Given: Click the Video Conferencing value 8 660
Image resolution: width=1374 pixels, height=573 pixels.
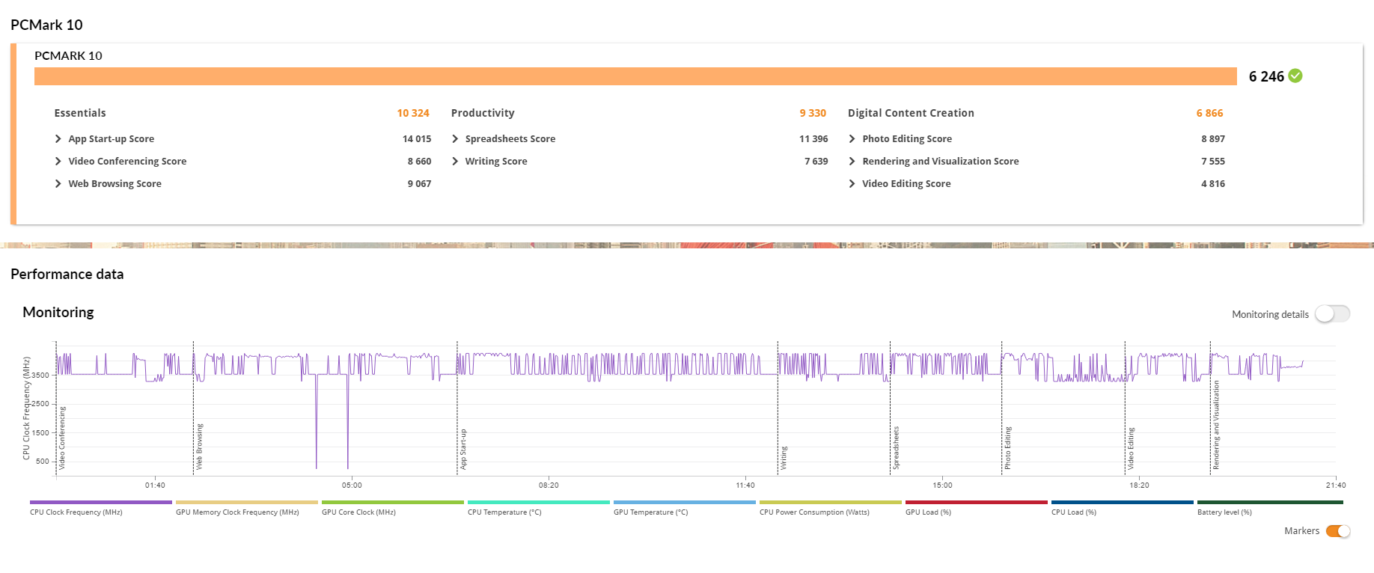Looking at the screenshot, I should click(x=419, y=162).
